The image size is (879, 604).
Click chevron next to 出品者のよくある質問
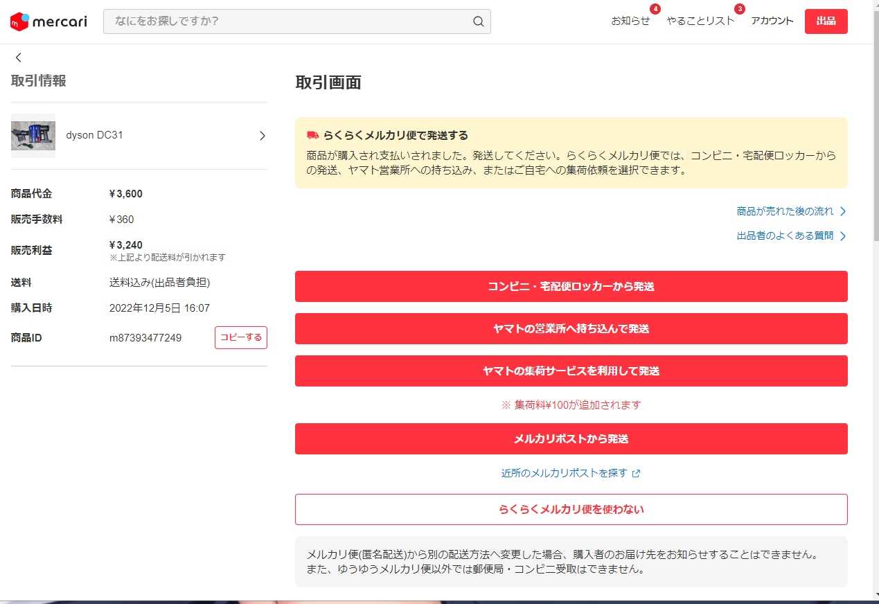pyautogui.click(x=843, y=236)
